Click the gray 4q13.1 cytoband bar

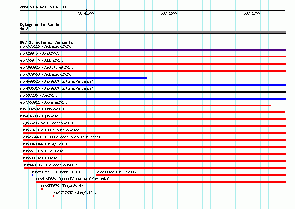pyautogui.click(x=152, y=32)
